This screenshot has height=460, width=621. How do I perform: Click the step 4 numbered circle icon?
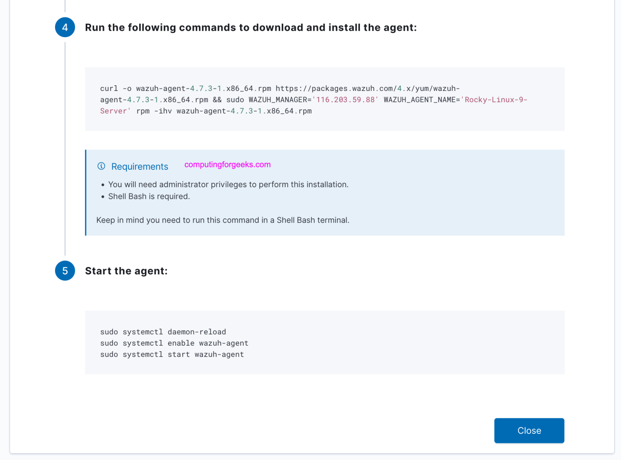pos(65,27)
